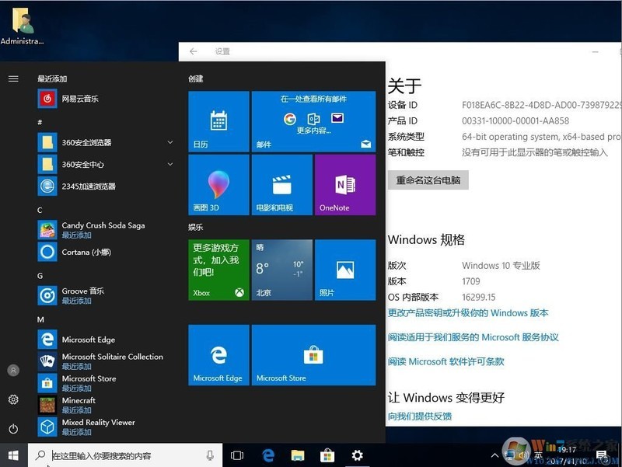The width and height of the screenshot is (622, 467).
Task: Click the Start button on the taskbar
Action: click(12, 455)
